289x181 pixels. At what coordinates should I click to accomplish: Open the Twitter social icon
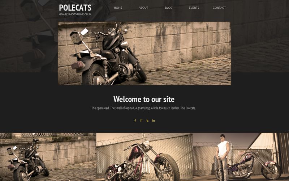(147, 121)
